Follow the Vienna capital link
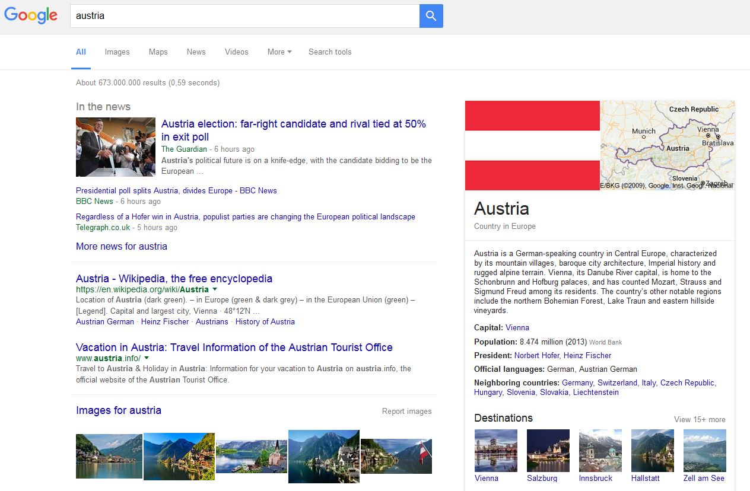 tap(517, 327)
